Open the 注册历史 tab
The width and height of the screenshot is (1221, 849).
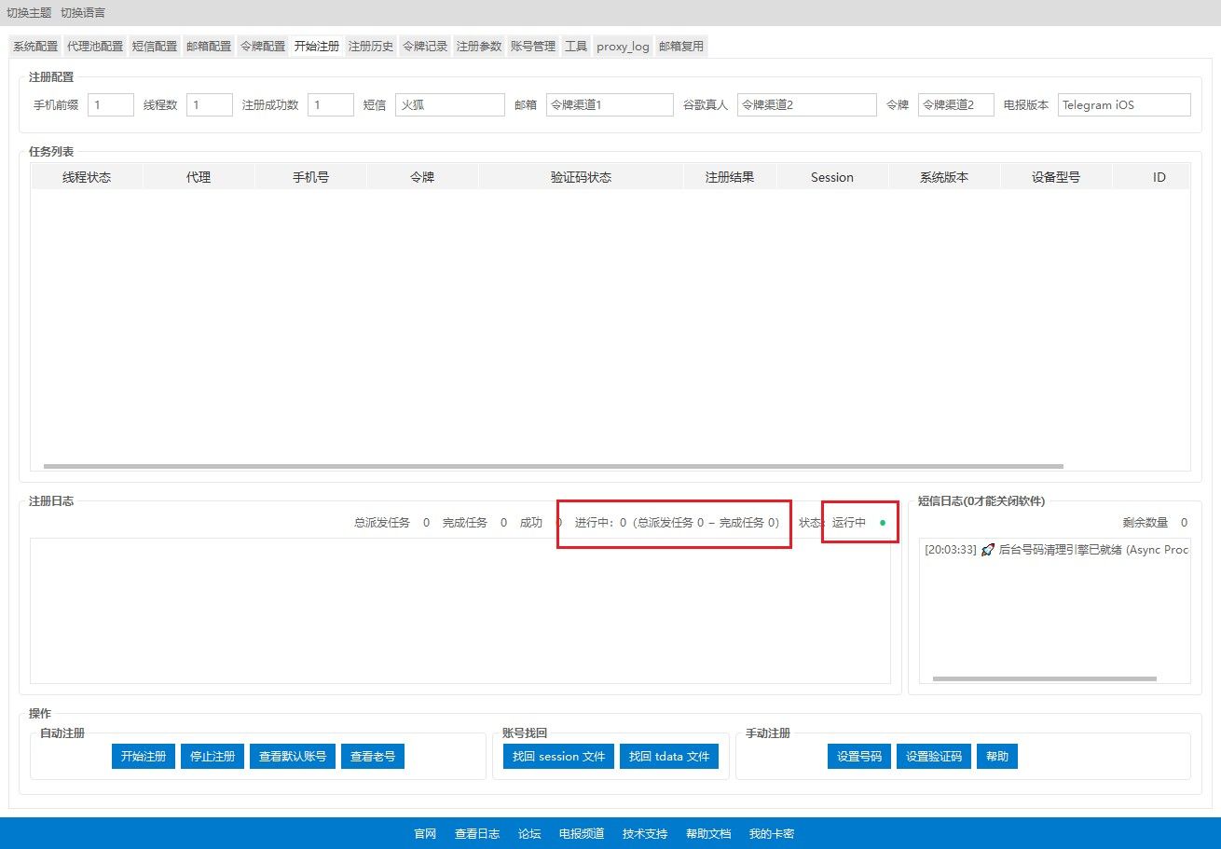(371, 46)
